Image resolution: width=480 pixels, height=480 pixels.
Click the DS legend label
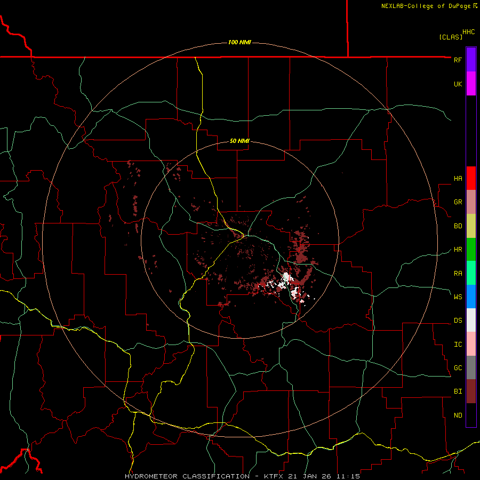click(x=458, y=321)
